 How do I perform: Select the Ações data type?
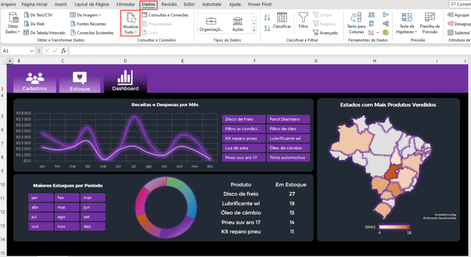(x=238, y=24)
